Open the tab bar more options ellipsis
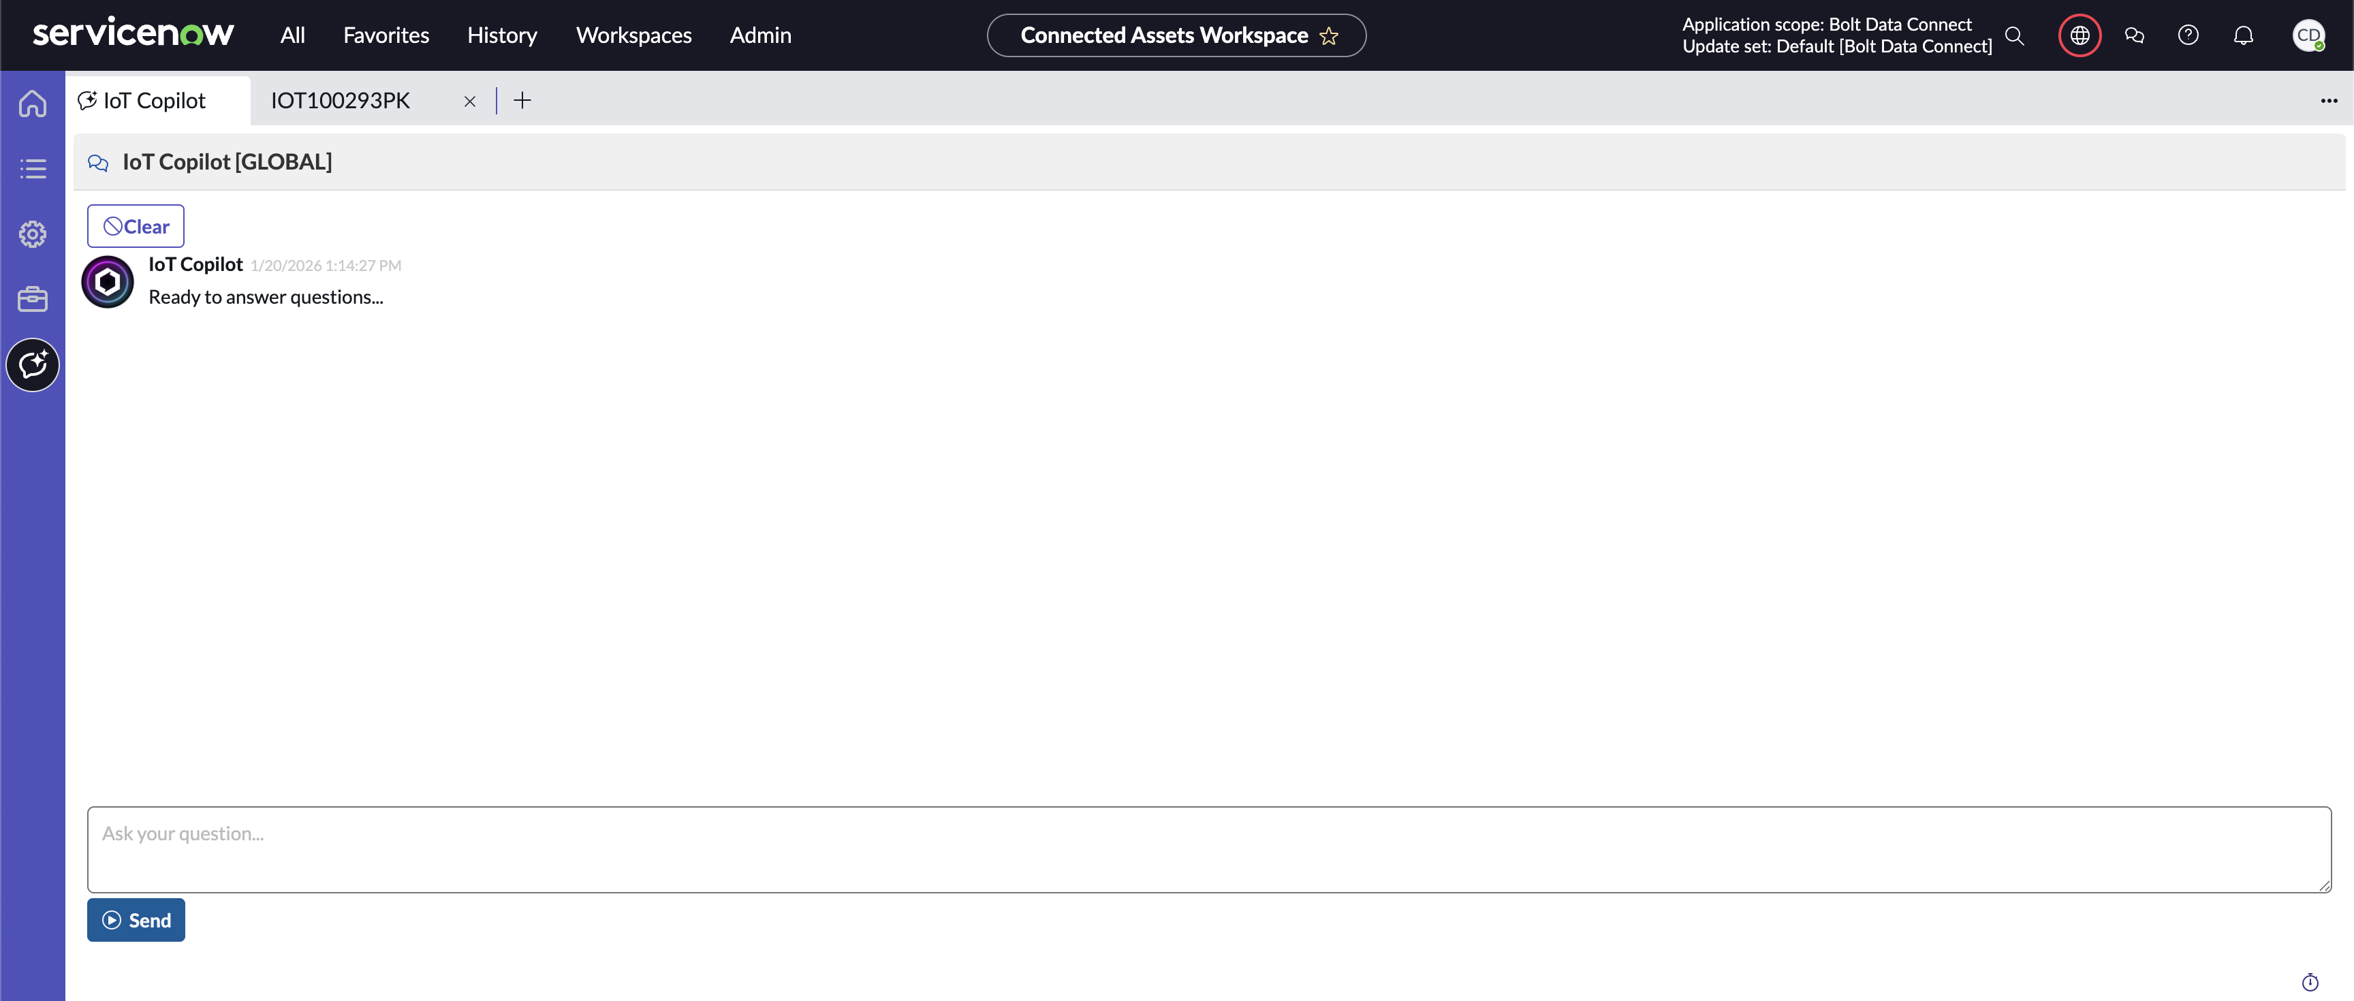 (x=2328, y=101)
